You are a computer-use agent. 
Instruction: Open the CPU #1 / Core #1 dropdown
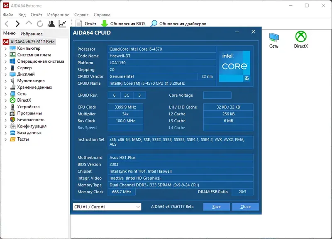[x=107, y=207]
